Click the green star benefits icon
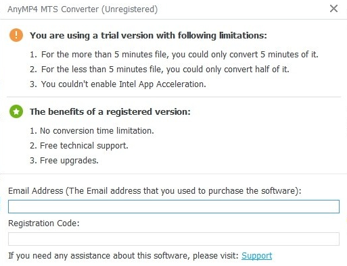This screenshot has height=266, width=347. 16,111
